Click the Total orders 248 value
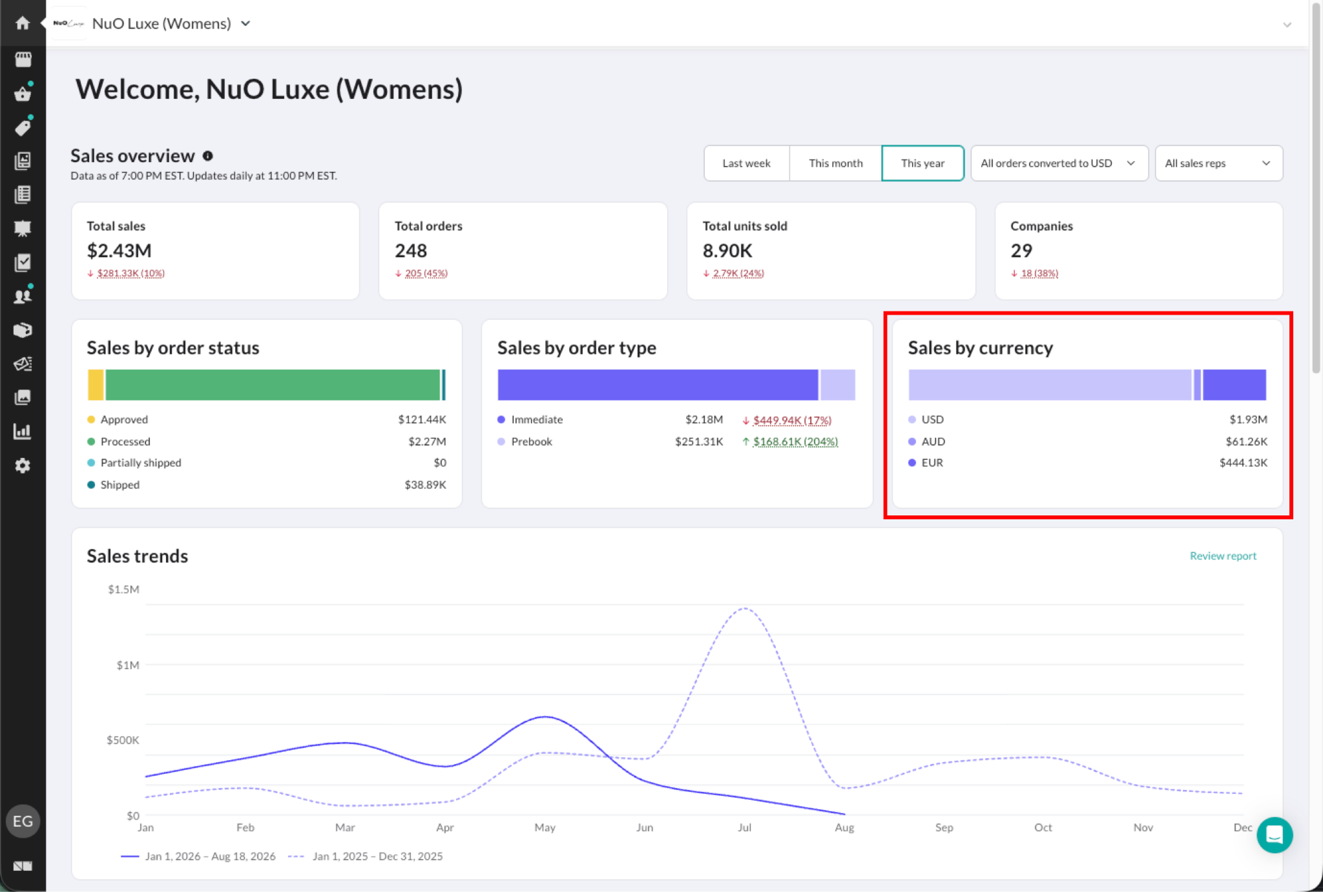Image resolution: width=1323 pixels, height=892 pixels. pos(411,251)
